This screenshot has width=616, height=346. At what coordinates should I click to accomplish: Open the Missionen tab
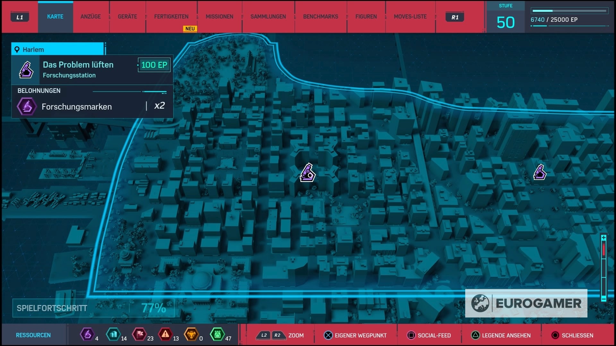click(x=219, y=17)
